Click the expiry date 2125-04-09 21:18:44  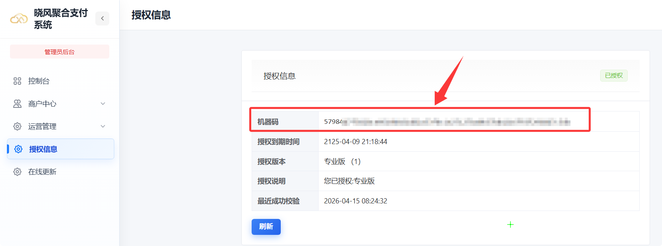355,142
